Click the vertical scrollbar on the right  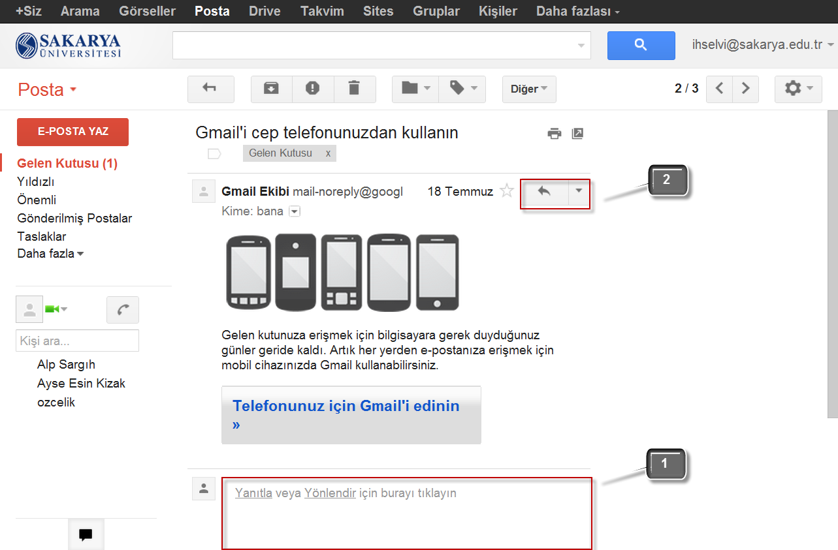click(832, 264)
